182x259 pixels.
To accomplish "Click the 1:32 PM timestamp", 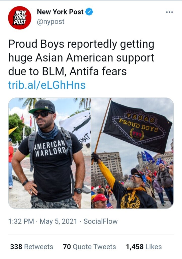I will point(21,221).
